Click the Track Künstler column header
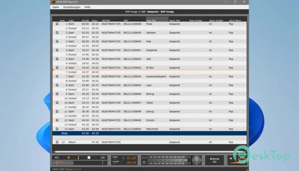The height and width of the screenshot is (171, 299). click(x=196, y=20)
